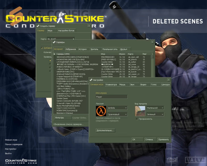Click the Имя игрока field containing Player
This screenshot has width=207, height=166.
click(111, 97)
